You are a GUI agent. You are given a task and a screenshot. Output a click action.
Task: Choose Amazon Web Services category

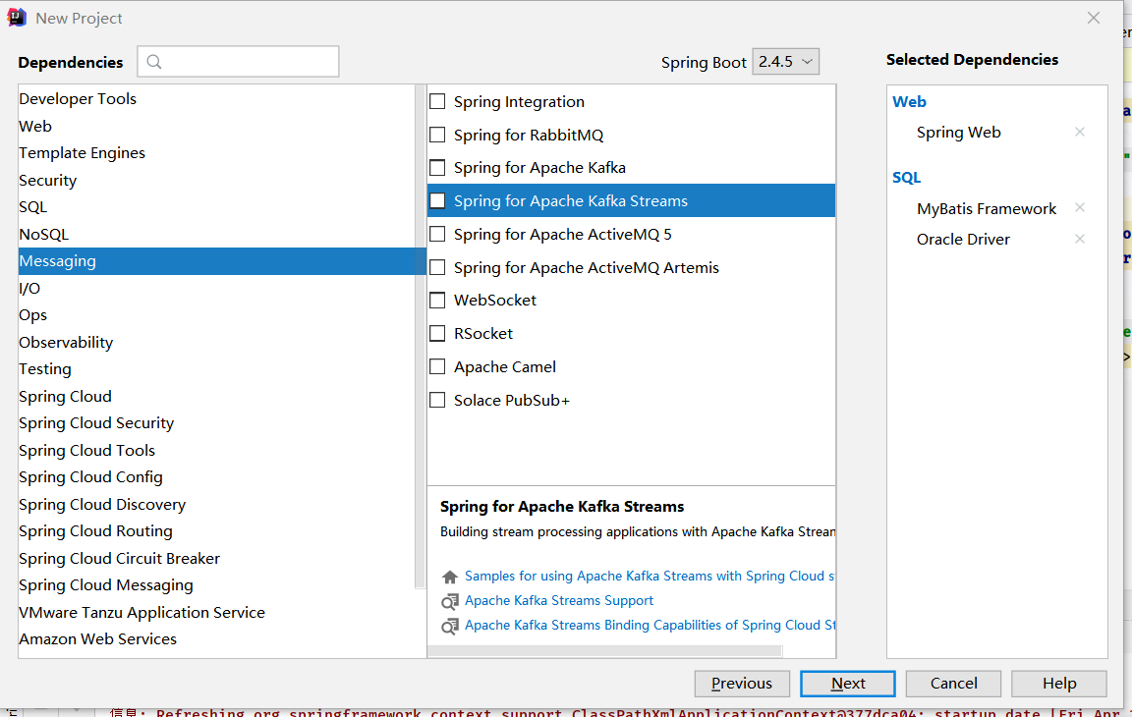pyautogui.click(x=216, y=639)
